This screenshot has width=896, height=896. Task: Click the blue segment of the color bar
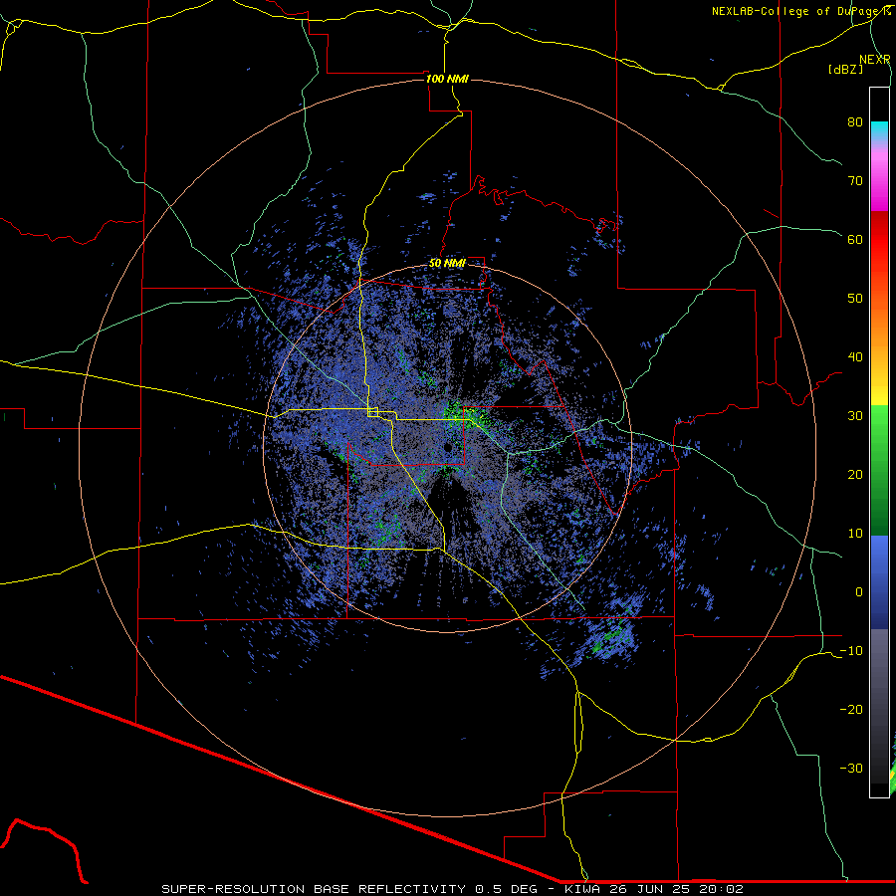pyautogui.click(x=879, y=582)
